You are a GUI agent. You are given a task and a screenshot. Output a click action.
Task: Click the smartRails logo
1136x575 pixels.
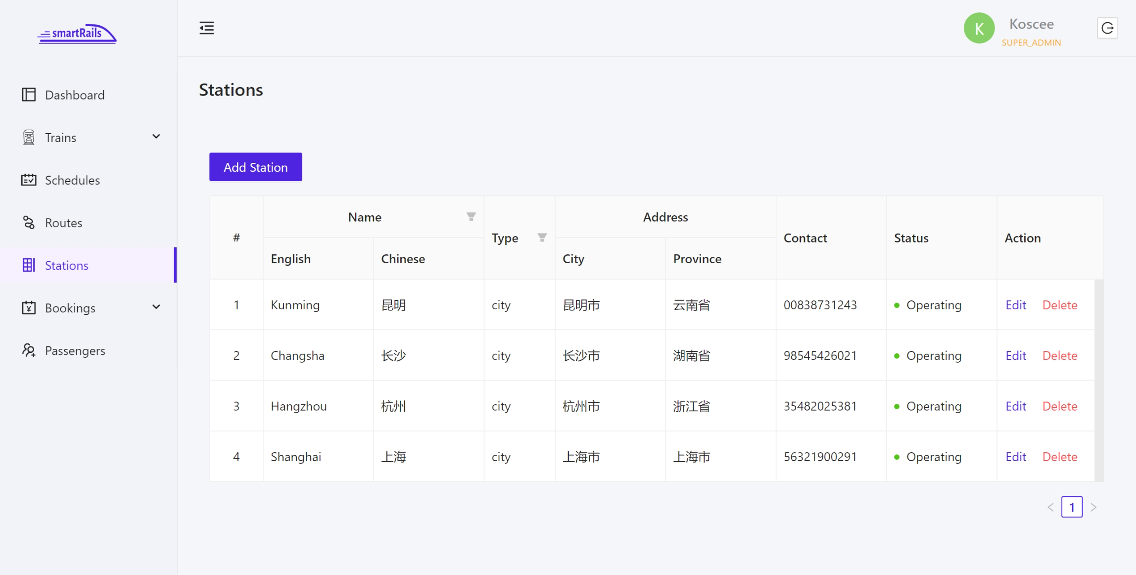(77, 34)
